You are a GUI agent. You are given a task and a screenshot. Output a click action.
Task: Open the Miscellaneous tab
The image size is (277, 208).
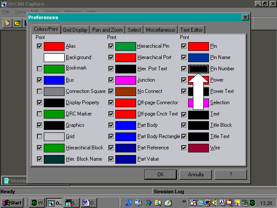pos(160,30)
